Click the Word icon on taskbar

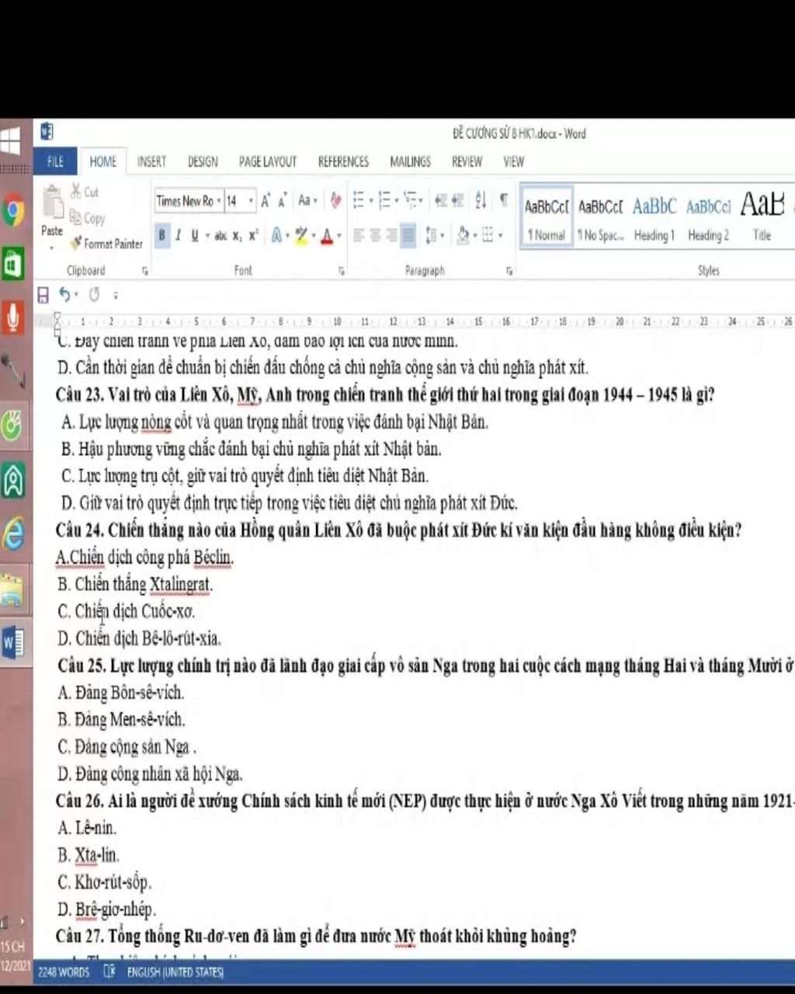13,643
